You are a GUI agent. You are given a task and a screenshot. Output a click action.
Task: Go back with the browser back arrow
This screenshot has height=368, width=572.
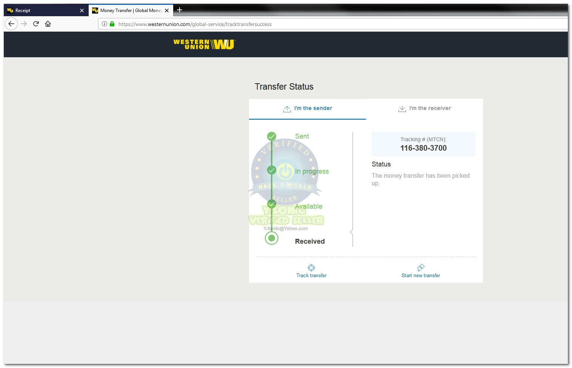11,24
